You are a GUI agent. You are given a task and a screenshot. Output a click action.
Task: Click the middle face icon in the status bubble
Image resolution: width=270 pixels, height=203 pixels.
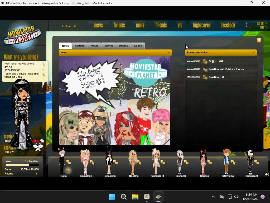44,70
